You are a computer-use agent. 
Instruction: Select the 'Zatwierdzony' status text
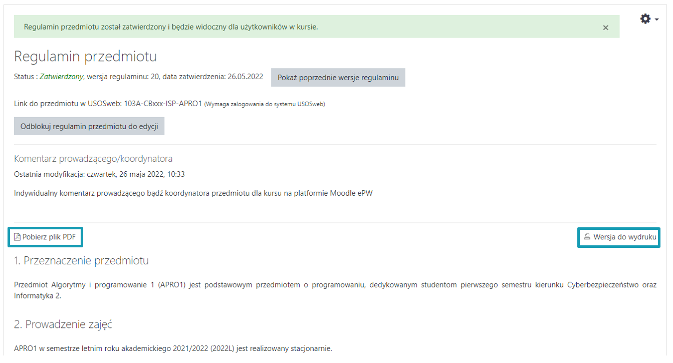tap(61, 77)
